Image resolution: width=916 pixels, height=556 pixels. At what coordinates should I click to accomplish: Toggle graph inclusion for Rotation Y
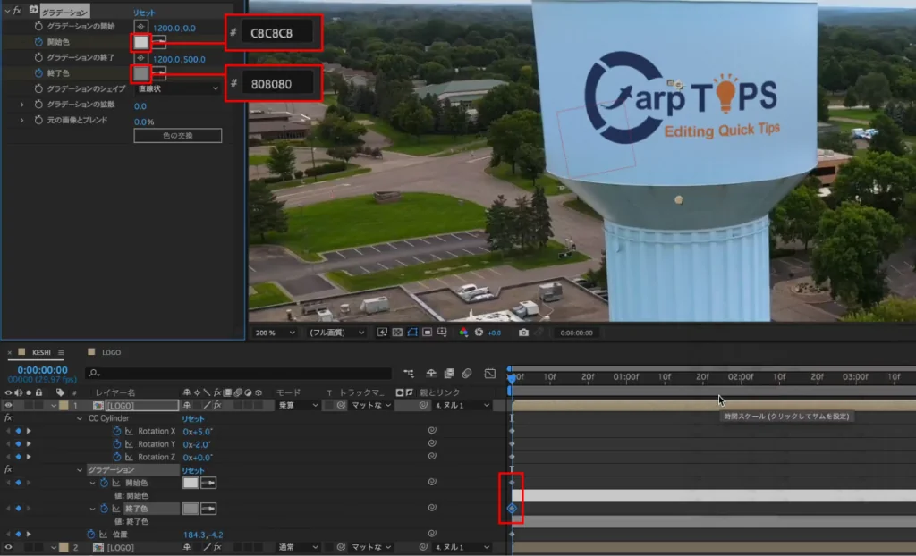click(129, 444)
